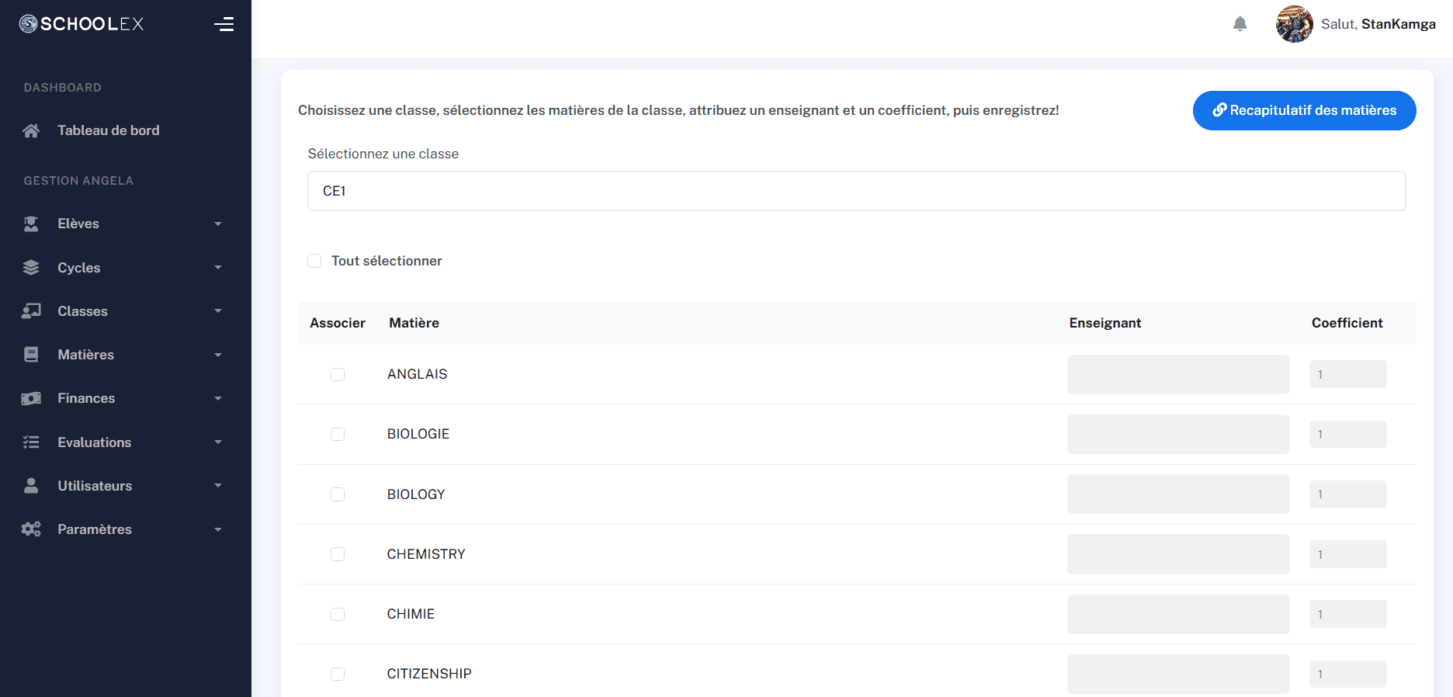Click the Elèves student icon
This screenshot has height=697, width=1453.
coord(31,224)
